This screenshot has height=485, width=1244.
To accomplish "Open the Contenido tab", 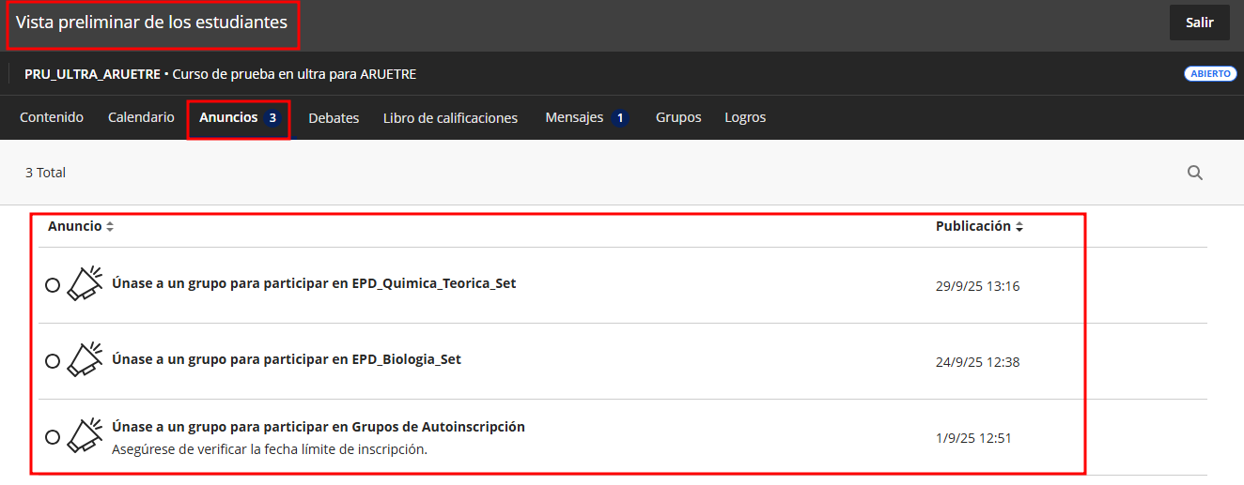I will [52, 117].
